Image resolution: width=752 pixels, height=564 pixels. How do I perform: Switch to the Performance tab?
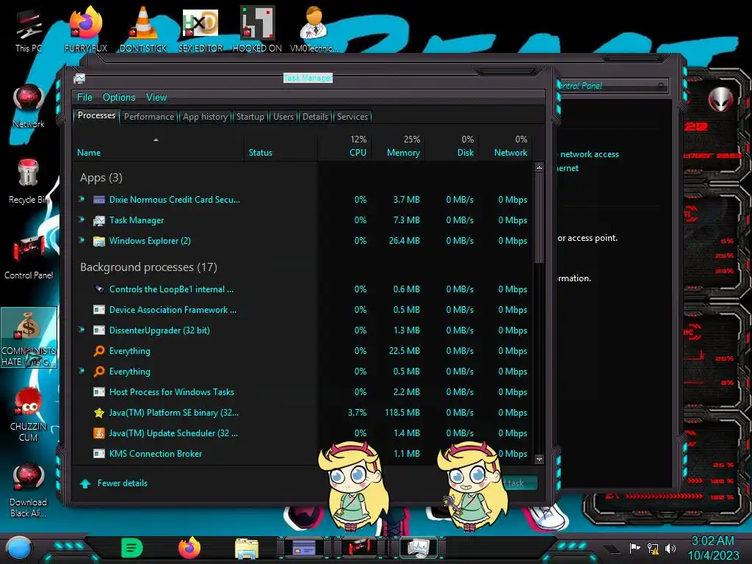point(149,117)
